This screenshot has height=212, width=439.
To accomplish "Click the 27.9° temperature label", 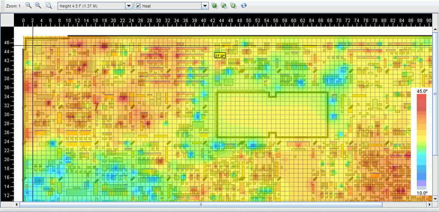I will [x=220, y=56].
